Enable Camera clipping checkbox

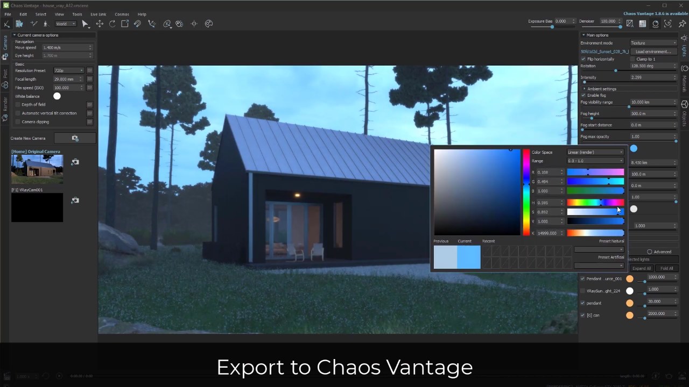(x=18, y=122)
